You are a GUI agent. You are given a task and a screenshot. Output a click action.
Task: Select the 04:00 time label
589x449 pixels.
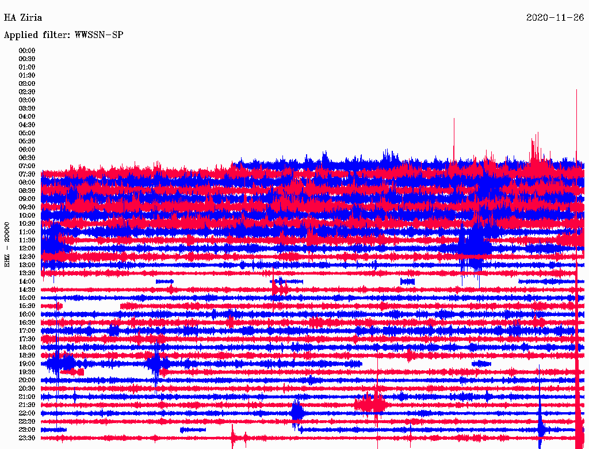(x=27, y=117)
